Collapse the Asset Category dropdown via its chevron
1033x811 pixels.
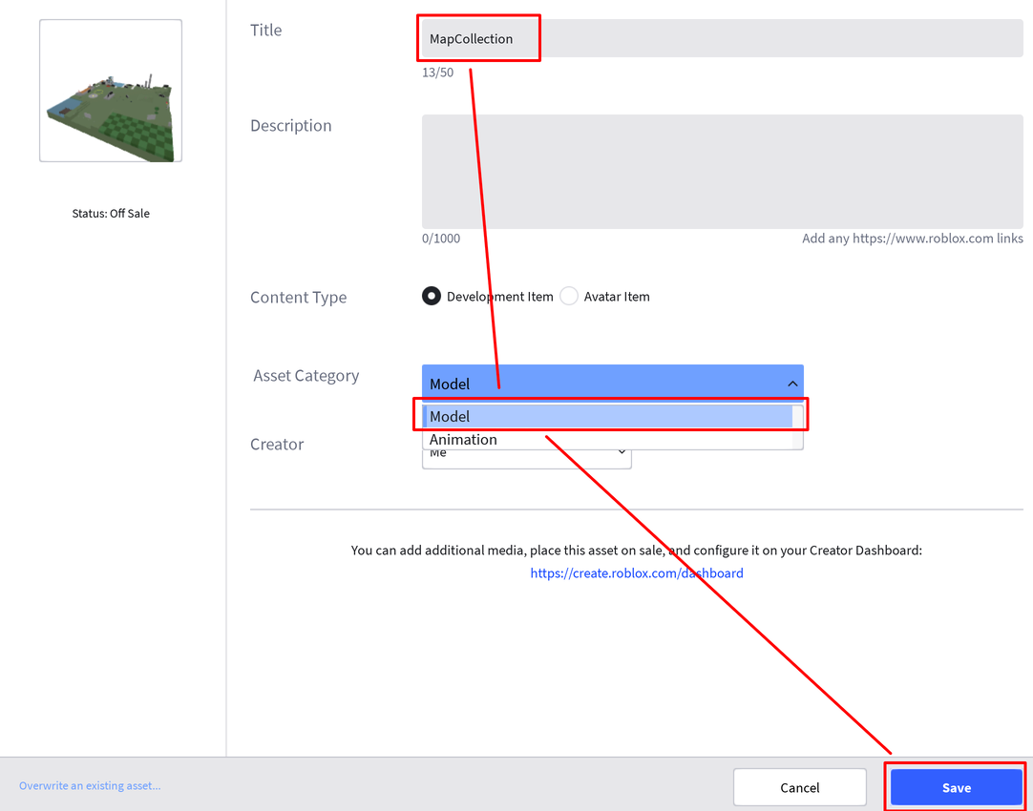(x=792, y=384)
